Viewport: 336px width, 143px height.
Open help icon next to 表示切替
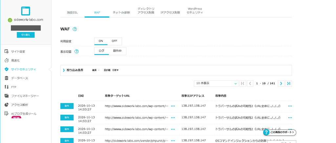pyautogui.click(x=76, y=51)
